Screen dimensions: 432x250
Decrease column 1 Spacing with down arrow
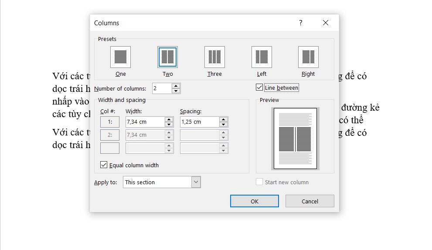click(223, 125)
